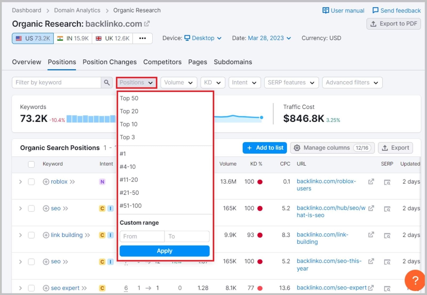Click the C intent badge on seo expert row
This screenshot has width=427, height=295.
coord(102,288)
